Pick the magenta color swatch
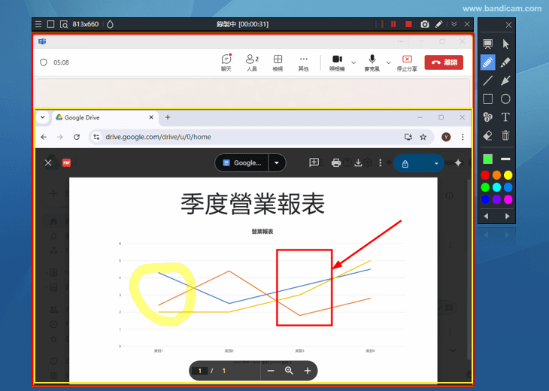 click(508, 199)
